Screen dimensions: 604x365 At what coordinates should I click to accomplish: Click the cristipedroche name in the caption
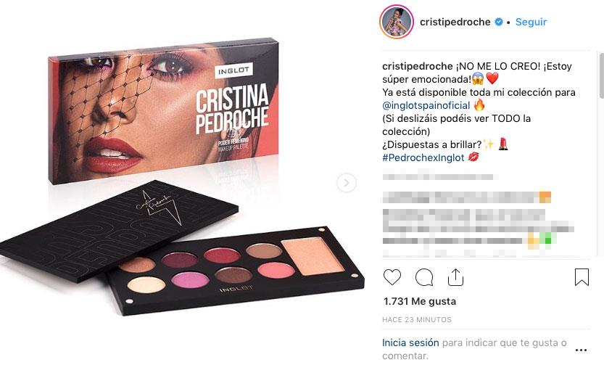coord(417,66)
